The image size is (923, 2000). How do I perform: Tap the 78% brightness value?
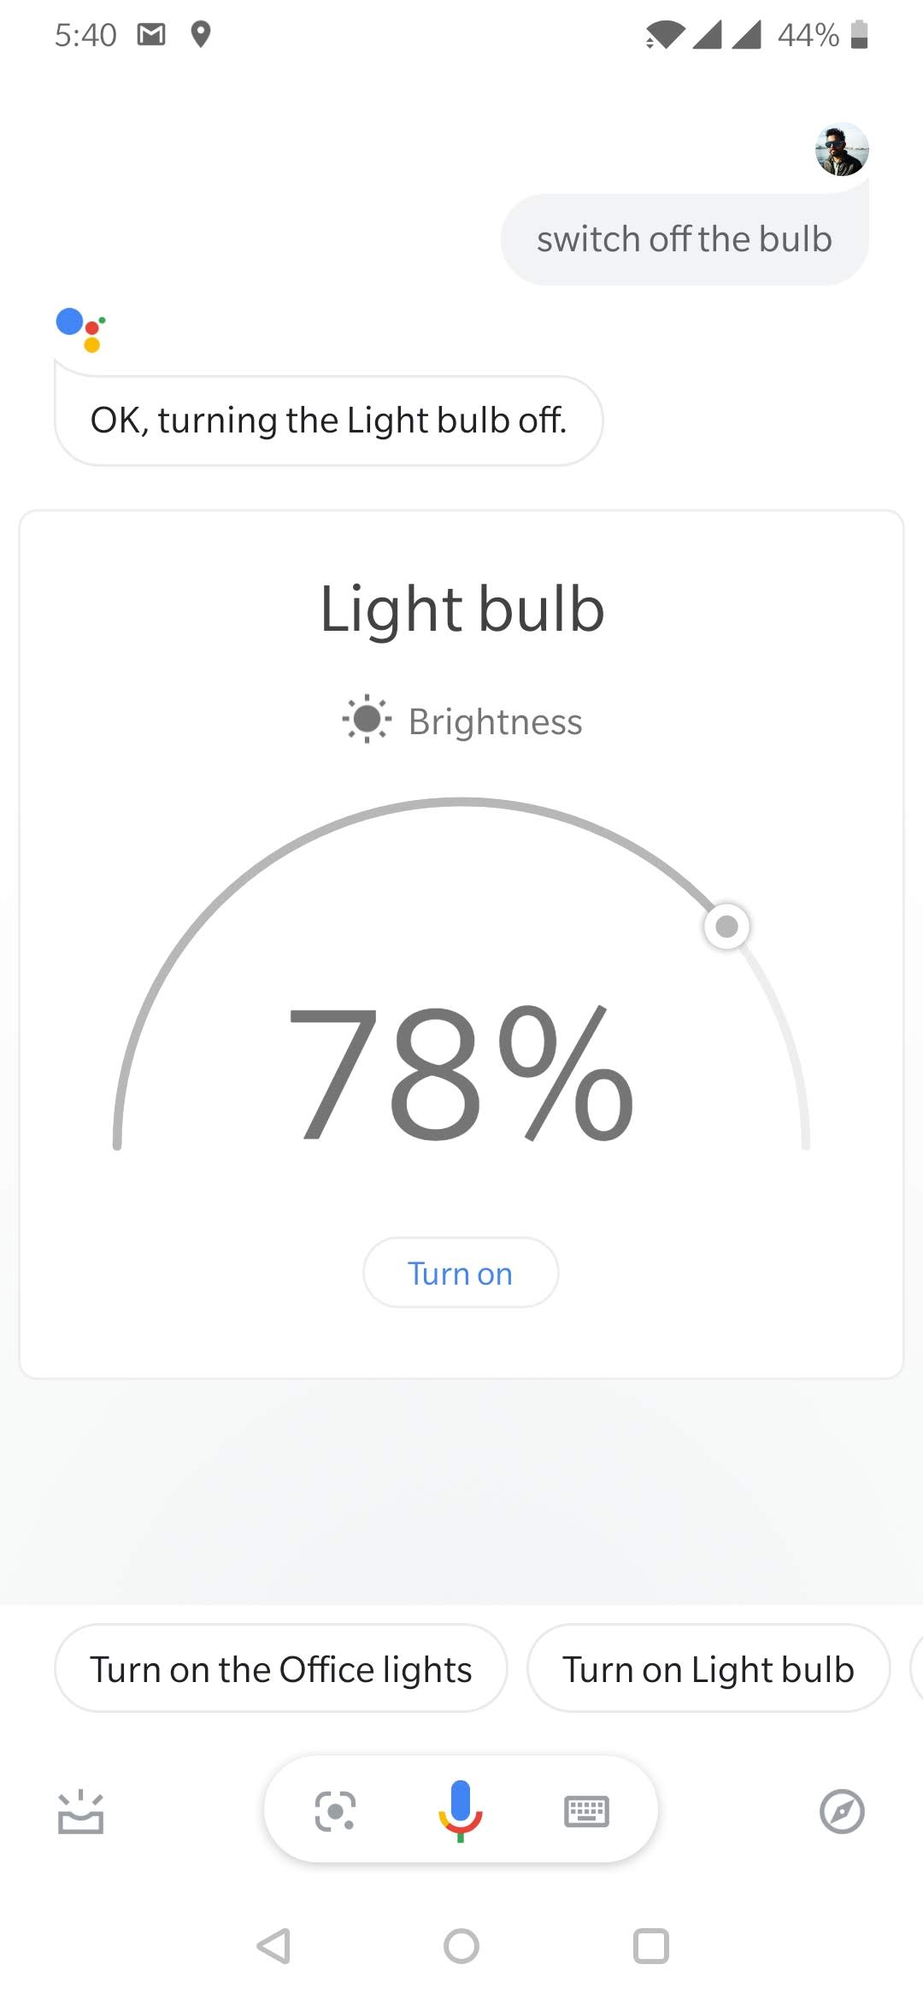(x=461, y=1074)
